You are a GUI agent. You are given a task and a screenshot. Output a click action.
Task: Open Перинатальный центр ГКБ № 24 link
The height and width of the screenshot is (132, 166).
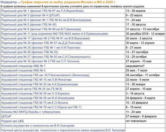(x=31, y=89)
